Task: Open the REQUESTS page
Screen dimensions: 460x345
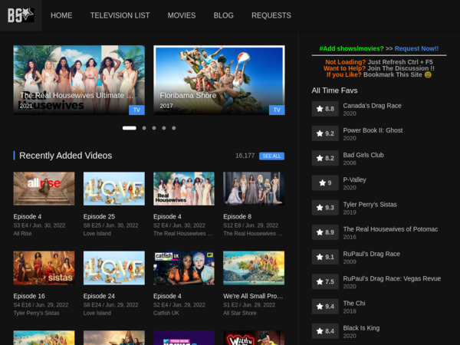Action: tap(271, 15)
